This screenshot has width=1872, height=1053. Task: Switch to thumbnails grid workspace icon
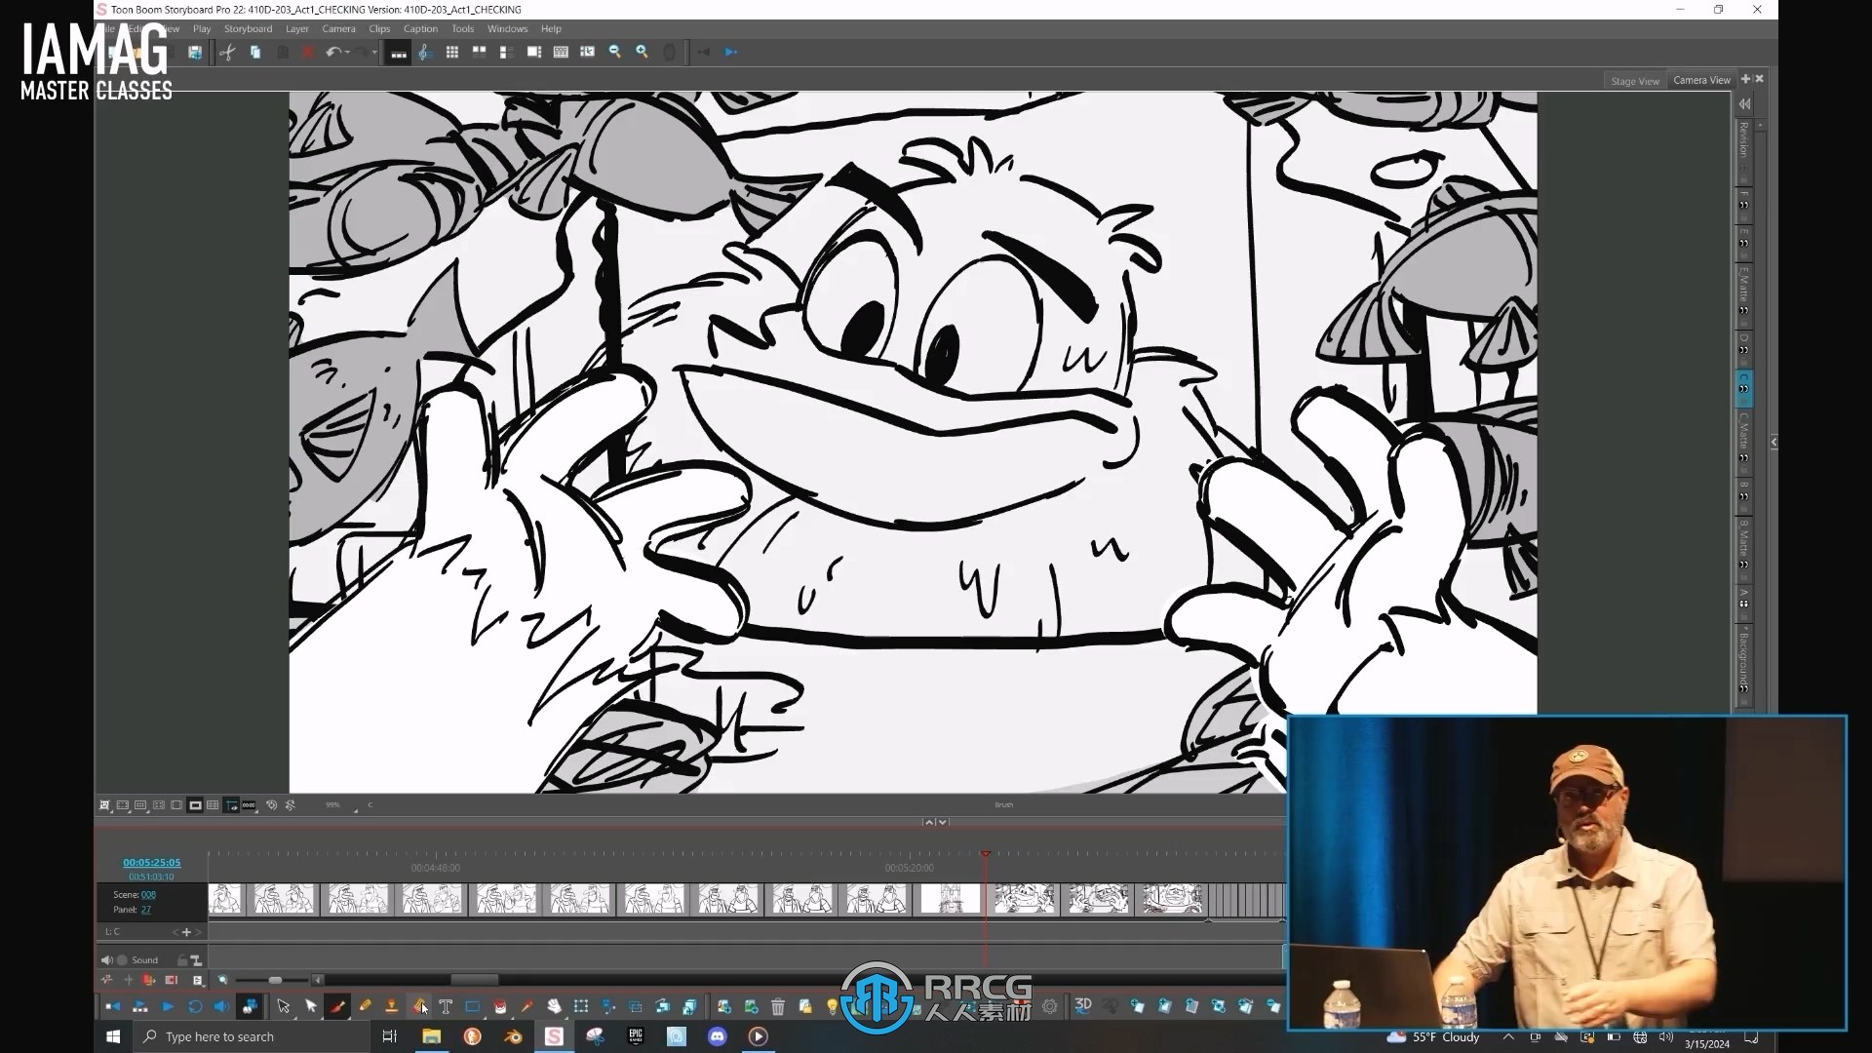point(451,53)
